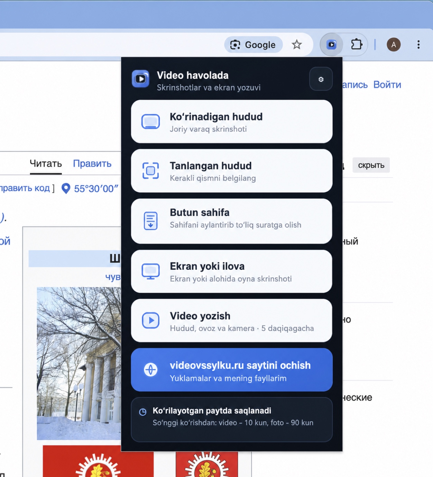Pick the Ekran yoki ilova option
This screenshot has height=477, width=433.
click(x=232, y=271)
